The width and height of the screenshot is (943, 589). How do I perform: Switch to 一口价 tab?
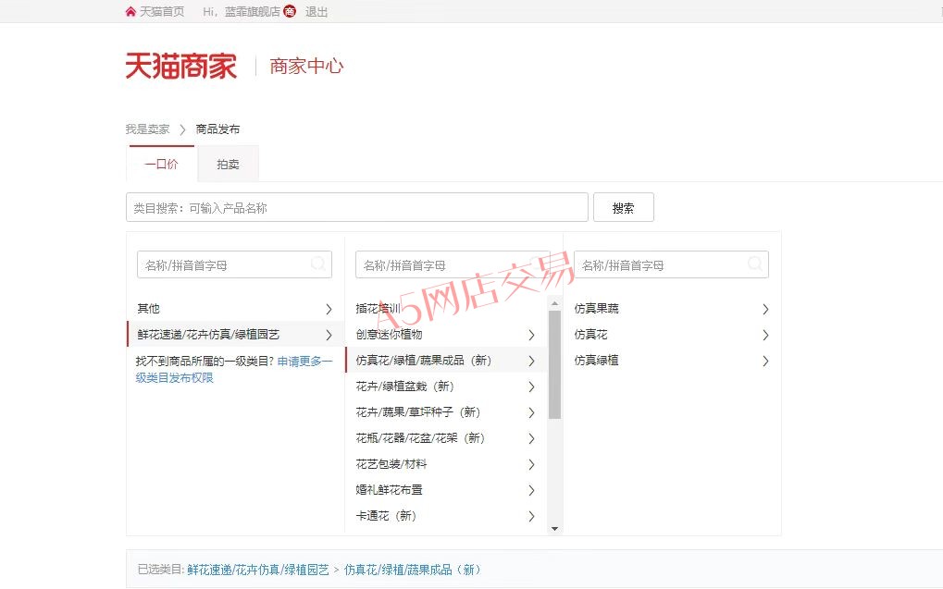(162, 164)
